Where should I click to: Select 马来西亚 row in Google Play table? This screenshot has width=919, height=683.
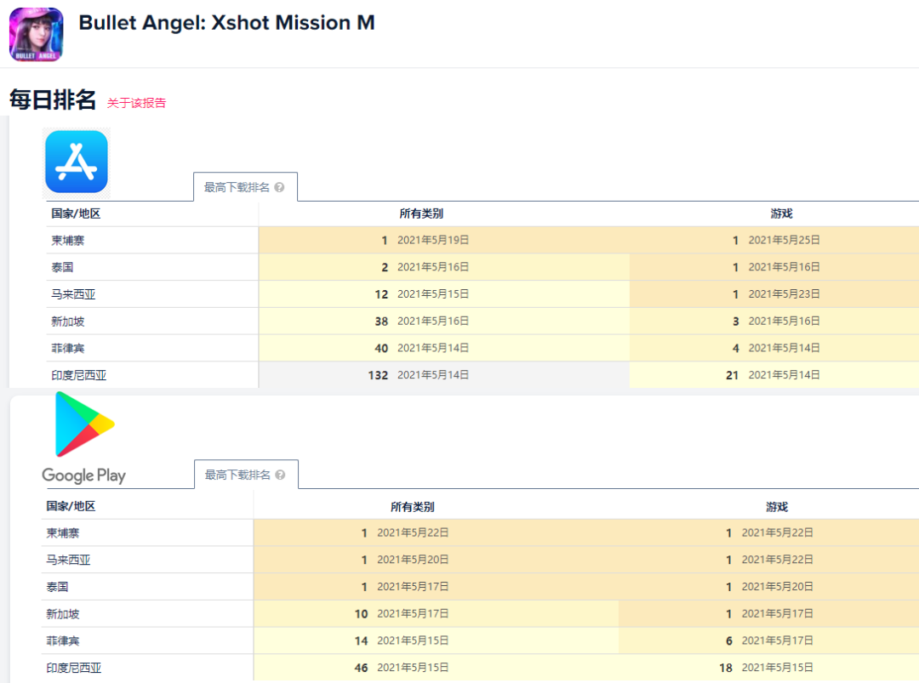[68, 560]
